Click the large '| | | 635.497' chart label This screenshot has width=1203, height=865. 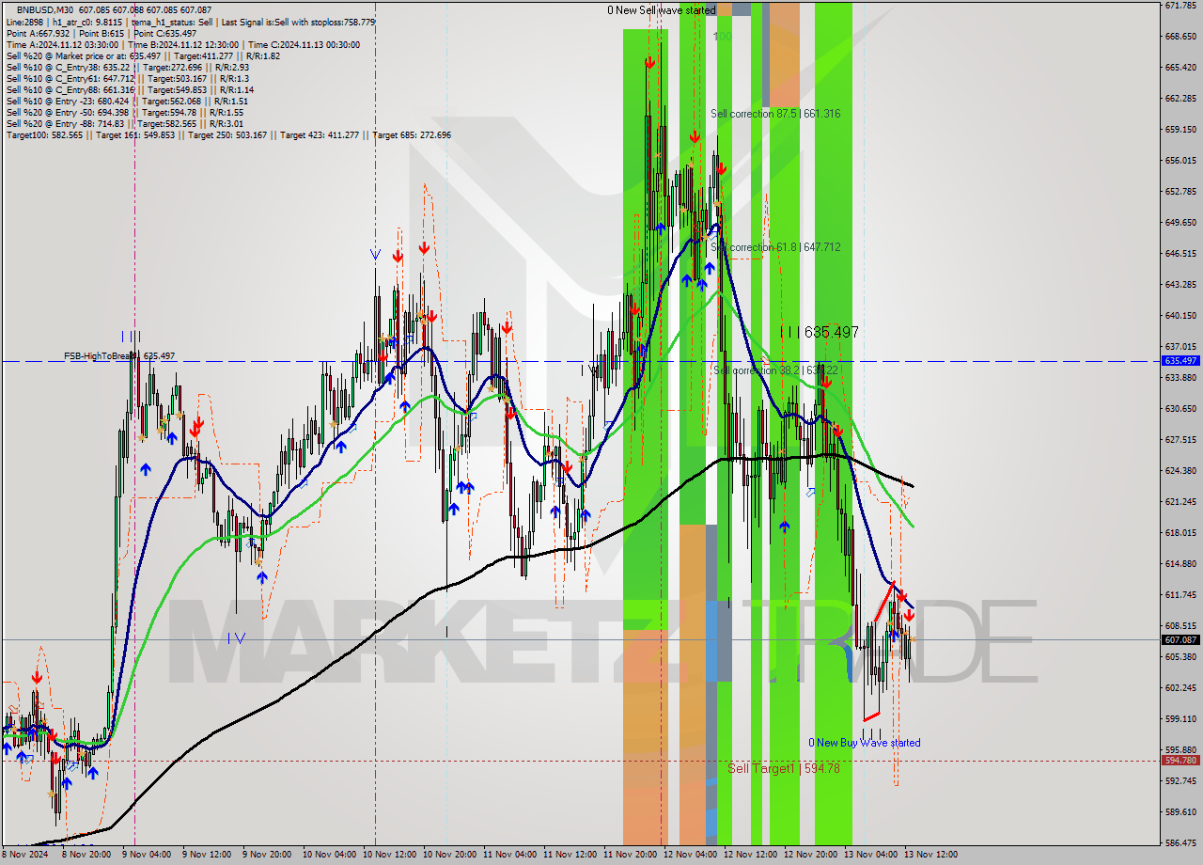(x=819, y=332)
